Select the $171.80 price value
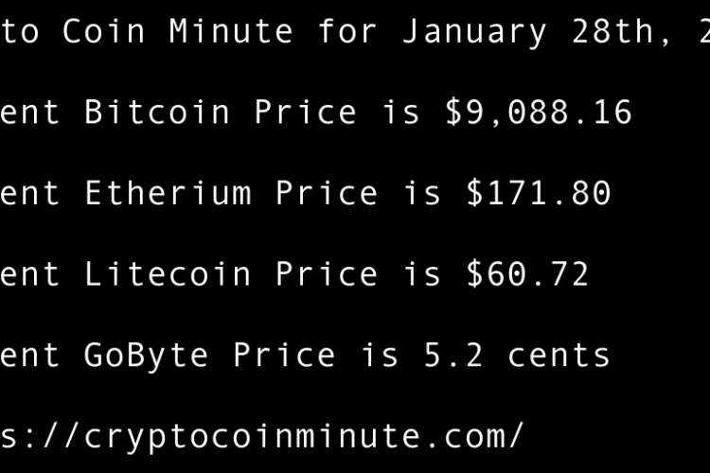 tap(538, 194)
